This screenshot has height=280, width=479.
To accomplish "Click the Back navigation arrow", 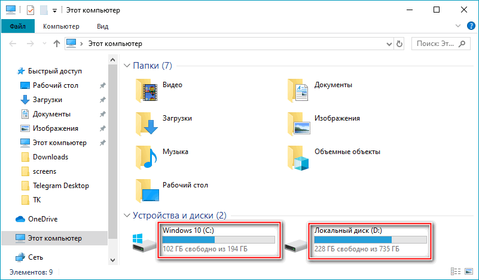I will click(13, 44).
